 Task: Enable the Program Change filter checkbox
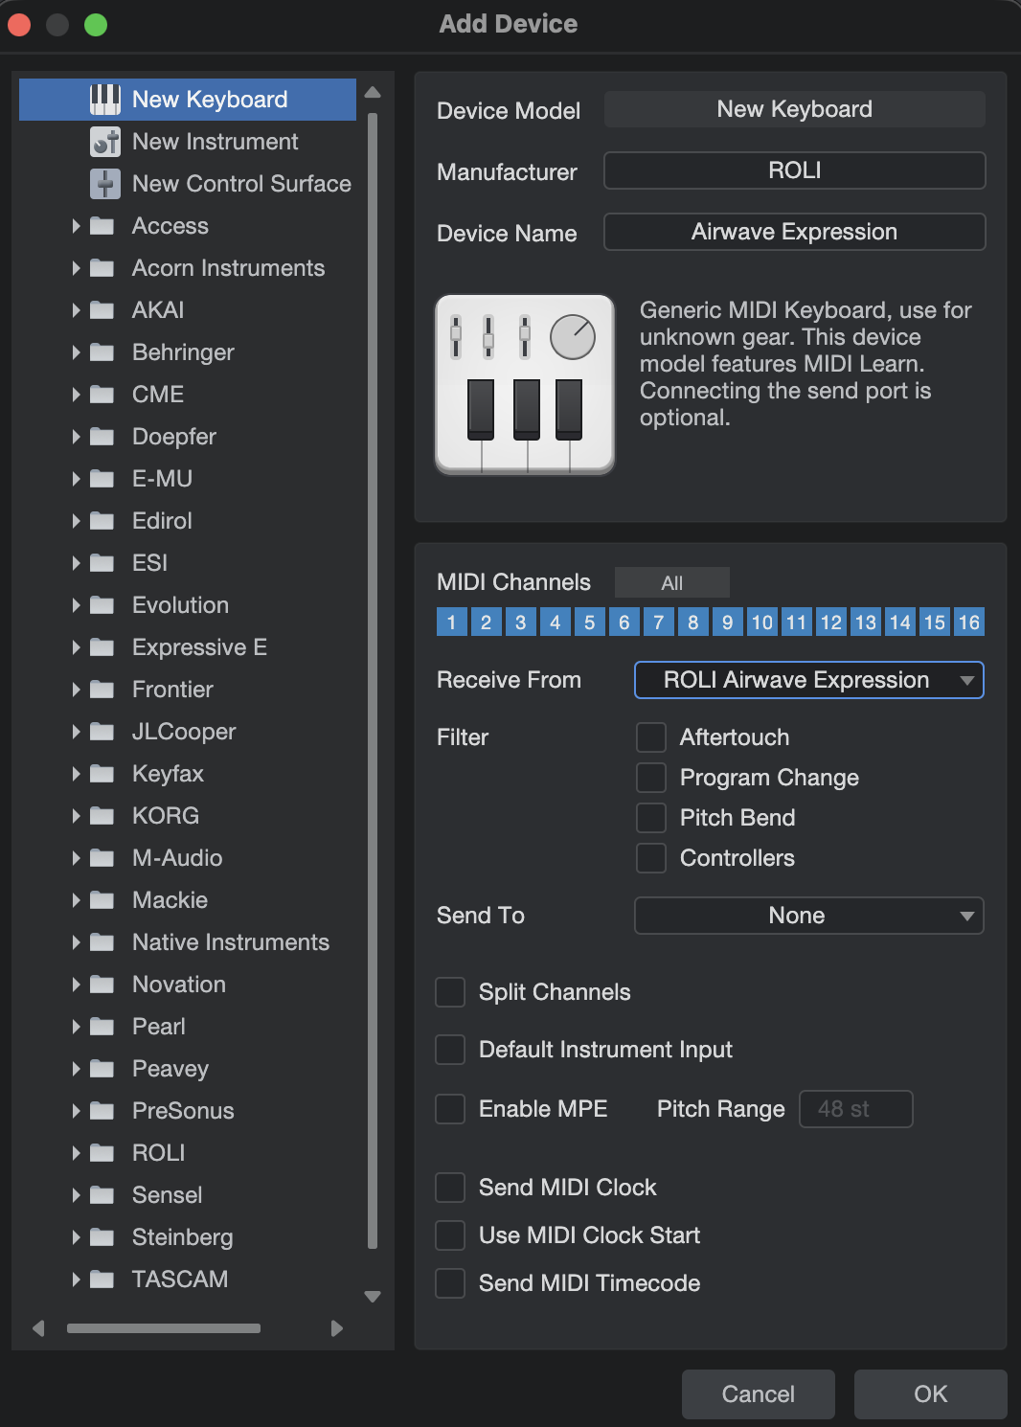tap(651, 778)
